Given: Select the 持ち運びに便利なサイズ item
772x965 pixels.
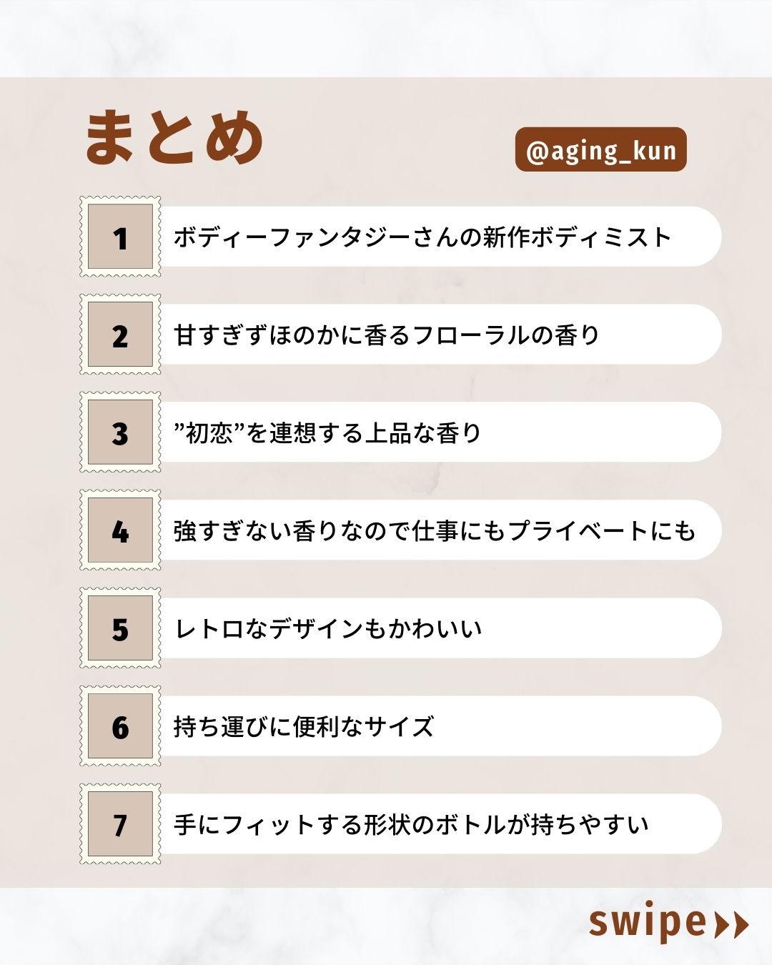Looking at the screenshot, I should [x=305, y=727].
